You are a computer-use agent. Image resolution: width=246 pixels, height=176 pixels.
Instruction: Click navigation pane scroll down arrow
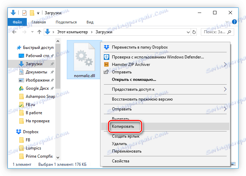58,157
